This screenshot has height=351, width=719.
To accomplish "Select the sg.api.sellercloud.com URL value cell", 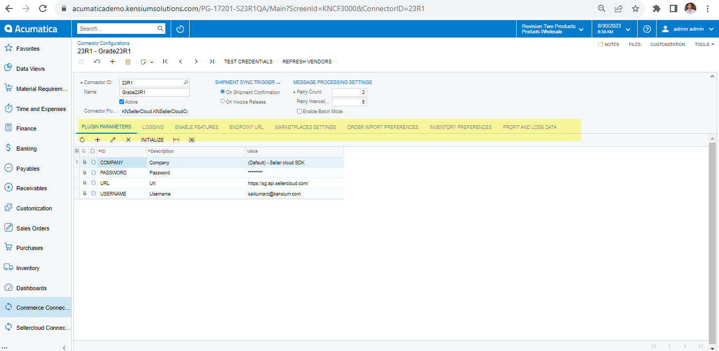I will pyautogui.click(x=294, y=183).
